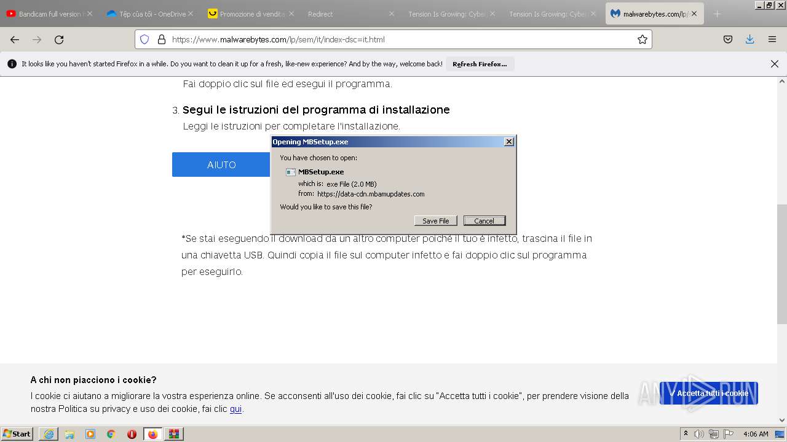Launch Chrome from the taskbar
Screen dimensions: 787x442
coord(111,434)
